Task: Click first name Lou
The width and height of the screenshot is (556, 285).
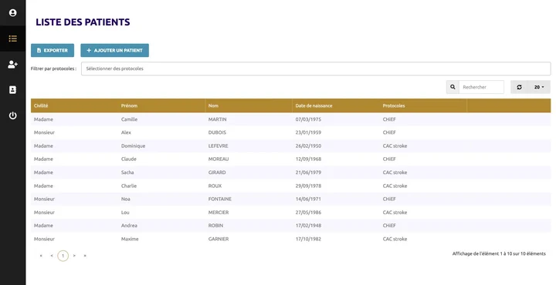Action: point(125,213)
